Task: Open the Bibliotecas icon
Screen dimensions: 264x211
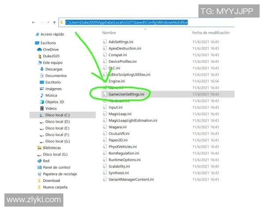Action: (x=39, y=148)
